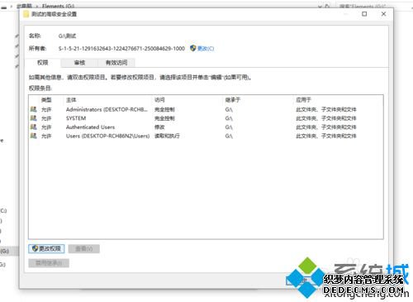Viewport: 413px width, 302px height.
Task: Click the refresh icon in Explorer address bar
Action: click(327, 6)
